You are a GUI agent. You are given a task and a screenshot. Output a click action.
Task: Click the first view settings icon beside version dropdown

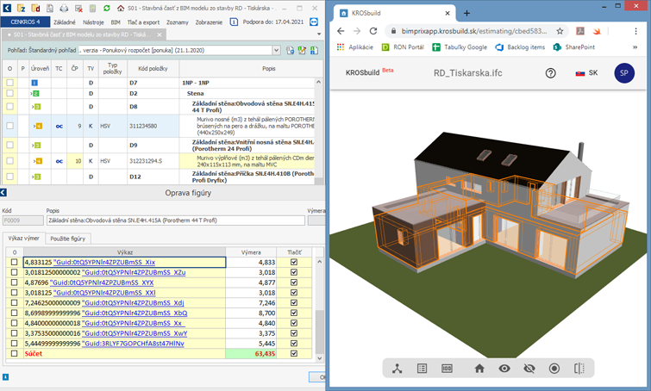click(291, 50)
